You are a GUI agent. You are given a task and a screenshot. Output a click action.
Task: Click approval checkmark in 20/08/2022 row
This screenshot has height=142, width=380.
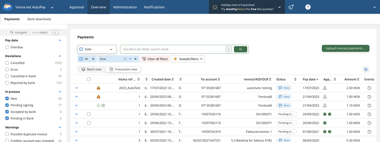(x=325, y=123)
